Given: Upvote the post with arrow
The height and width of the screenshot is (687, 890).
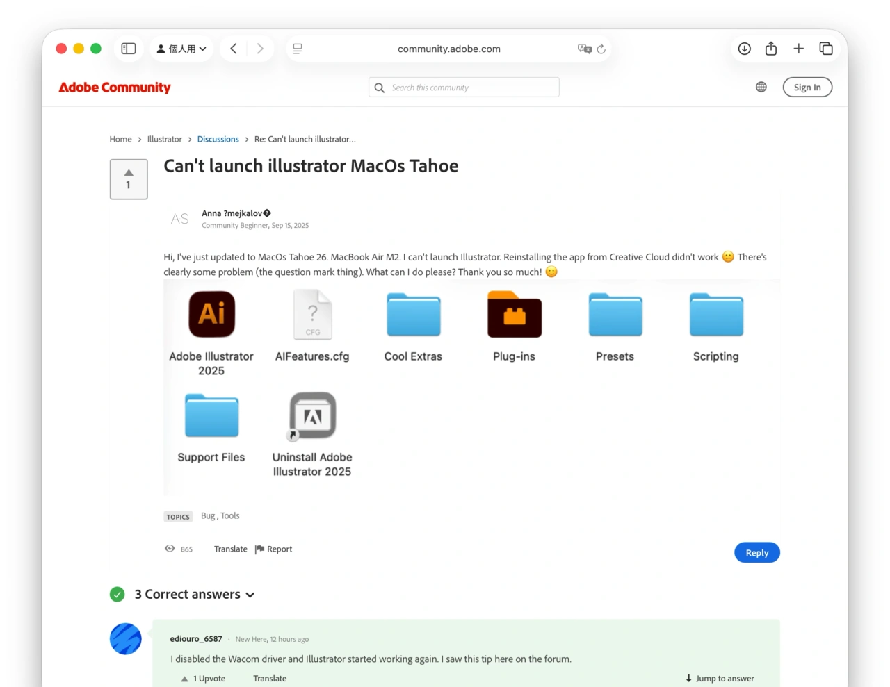Looking at the screenshot, I should coord(129,173).
